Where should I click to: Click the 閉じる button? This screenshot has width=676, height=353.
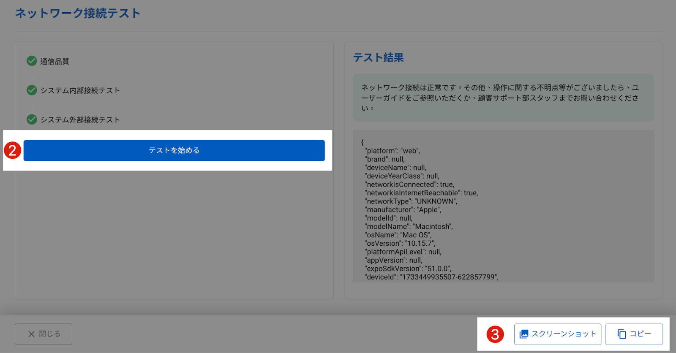point(44,334)
